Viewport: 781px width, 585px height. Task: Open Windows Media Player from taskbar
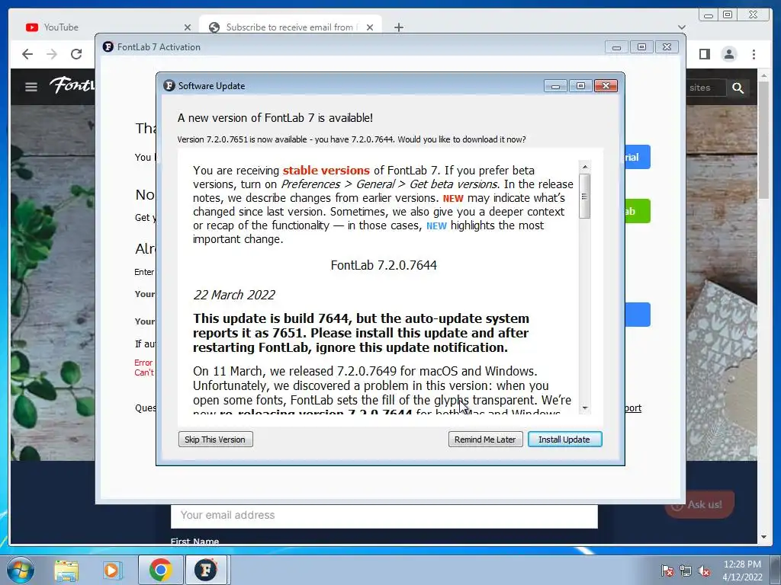(112, 570)
